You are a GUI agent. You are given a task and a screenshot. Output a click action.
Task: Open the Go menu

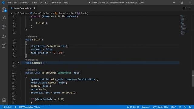click(x=41, y=2)
